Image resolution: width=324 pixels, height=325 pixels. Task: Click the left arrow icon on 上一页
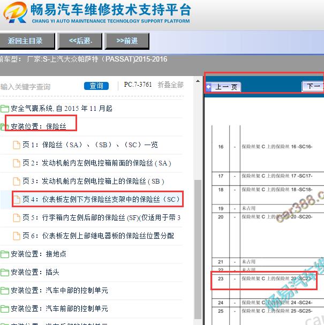tap(209, 87)
